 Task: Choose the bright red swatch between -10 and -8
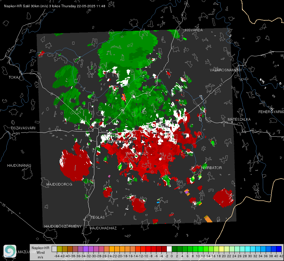(148, 249)
